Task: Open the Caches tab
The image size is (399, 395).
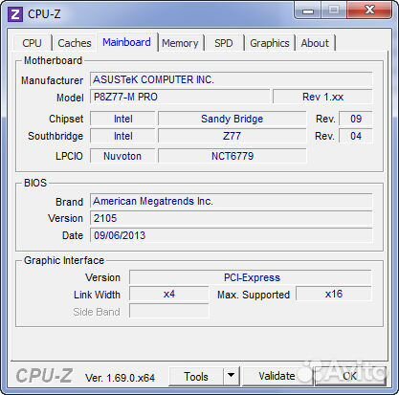Action: click(x=75, y=43)
